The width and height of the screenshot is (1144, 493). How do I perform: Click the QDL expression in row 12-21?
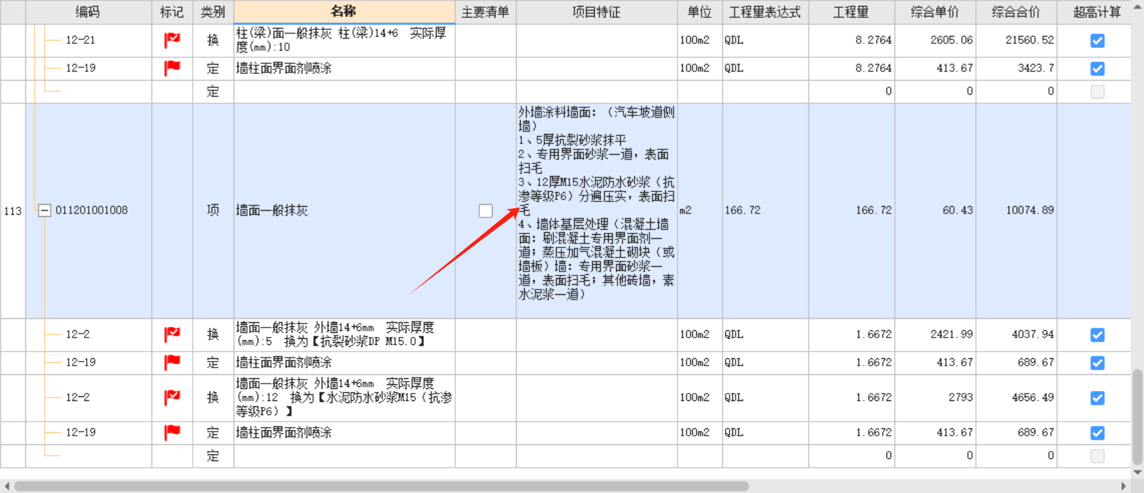765,40
